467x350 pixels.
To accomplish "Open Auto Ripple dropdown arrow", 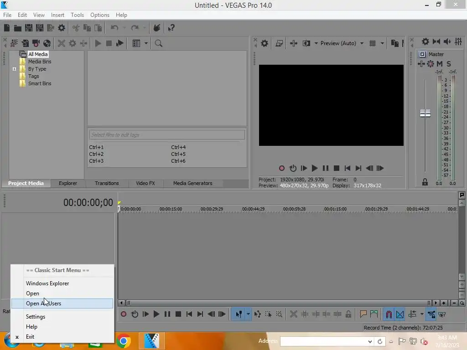I will tap(422, 314).
